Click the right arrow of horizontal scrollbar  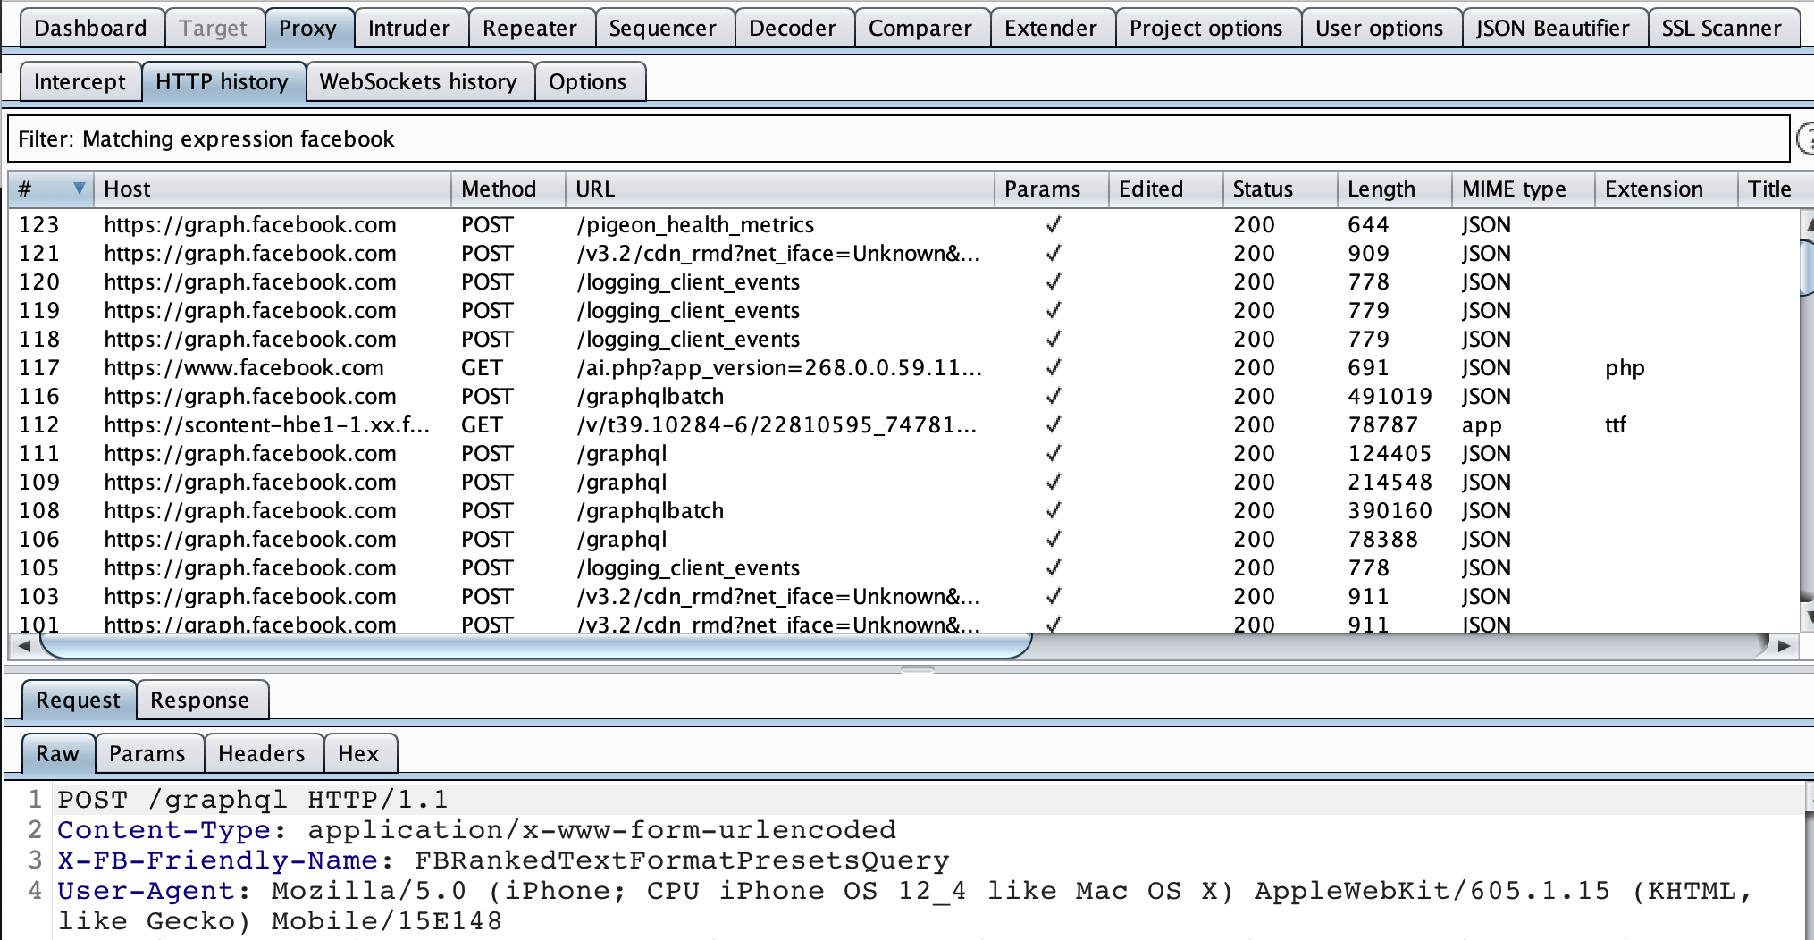point(1784,645)
